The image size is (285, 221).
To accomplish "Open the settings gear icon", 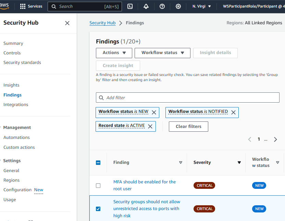I will coord(178,6).
